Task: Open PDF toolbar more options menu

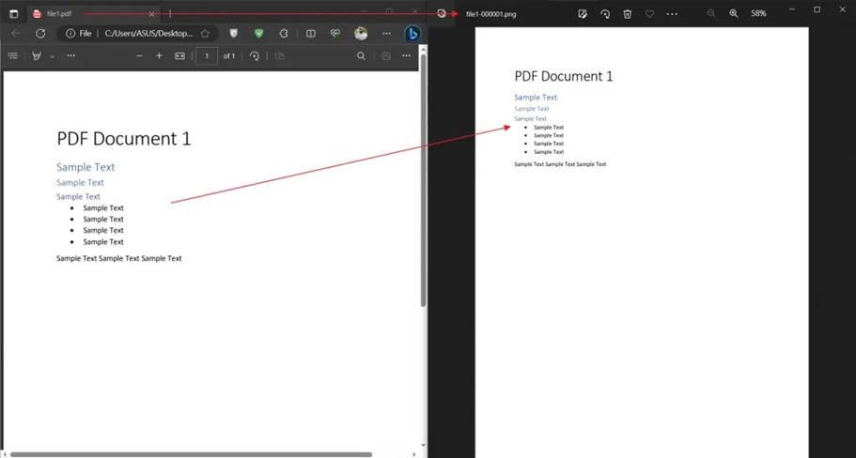Action: [406, 55]
